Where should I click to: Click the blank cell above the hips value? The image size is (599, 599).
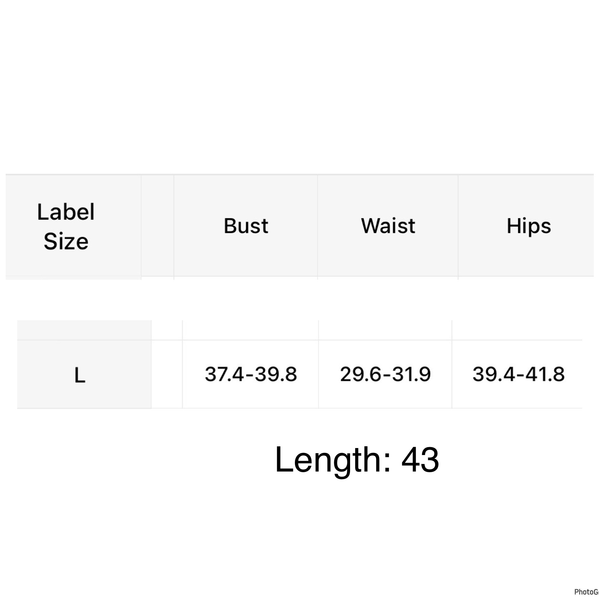pos(517,330)
